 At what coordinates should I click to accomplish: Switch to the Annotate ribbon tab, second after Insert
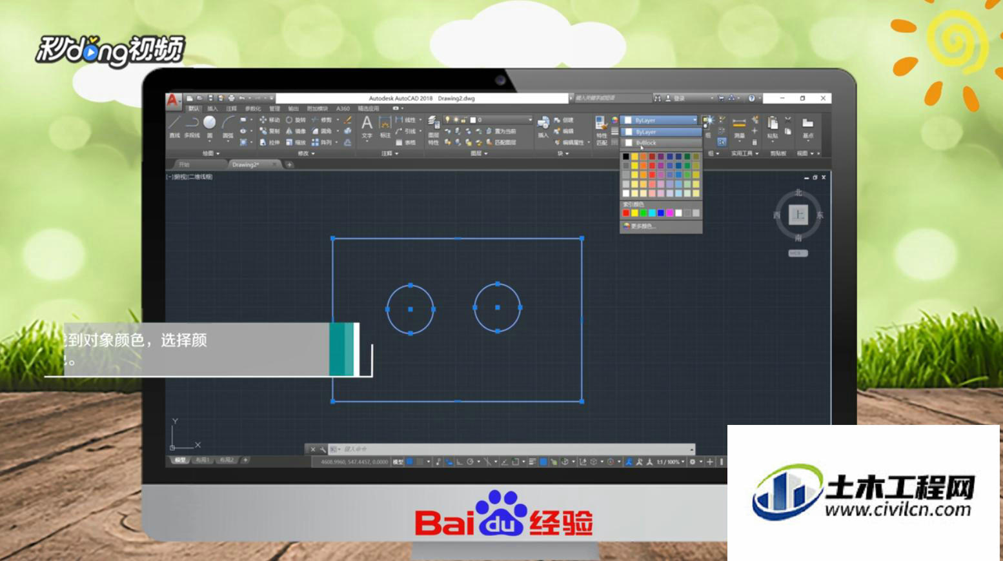pyautogui.click(x=231, y=108)
